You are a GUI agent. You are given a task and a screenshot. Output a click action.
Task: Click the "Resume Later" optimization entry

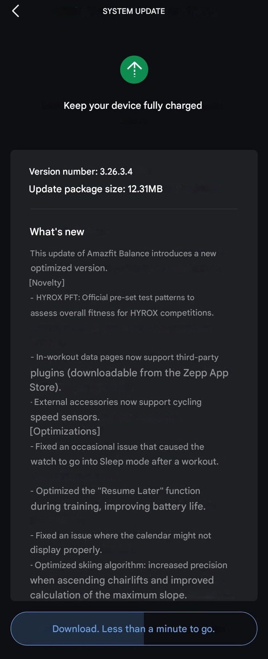coord(118,498)
